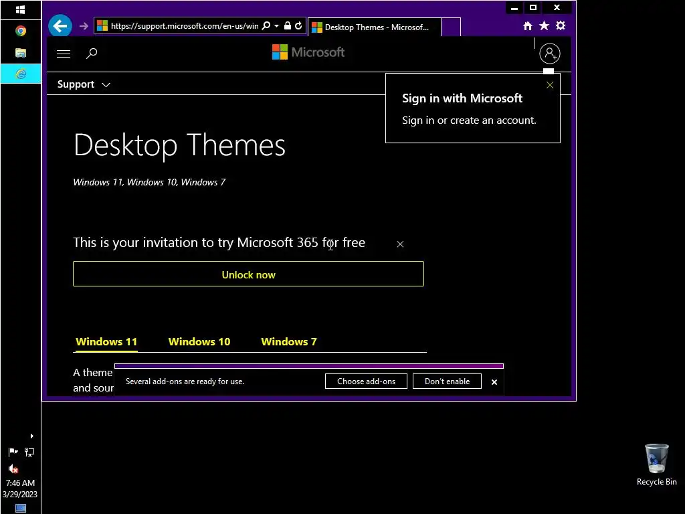Refresh the page in the address bar
The width and height of the screenshot is (685, 514).
(298, 26)
